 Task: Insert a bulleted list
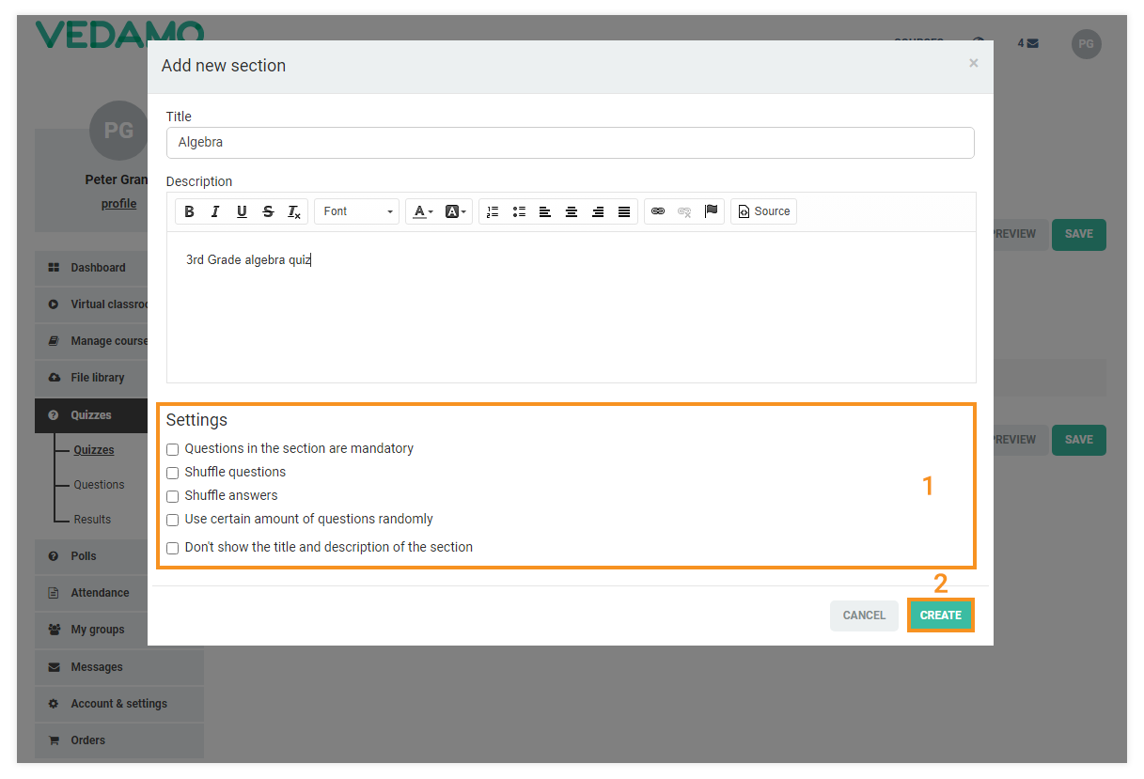point(519,211)
